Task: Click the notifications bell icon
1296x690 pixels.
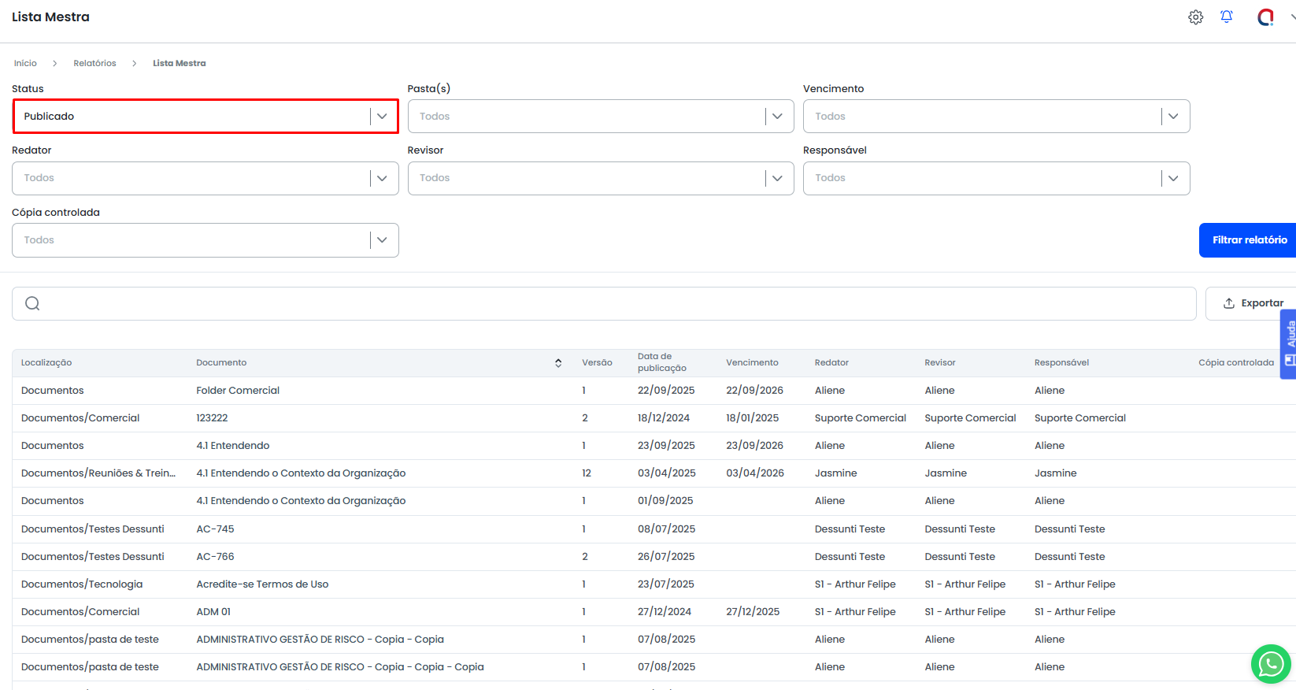Action: (1226, 17)
